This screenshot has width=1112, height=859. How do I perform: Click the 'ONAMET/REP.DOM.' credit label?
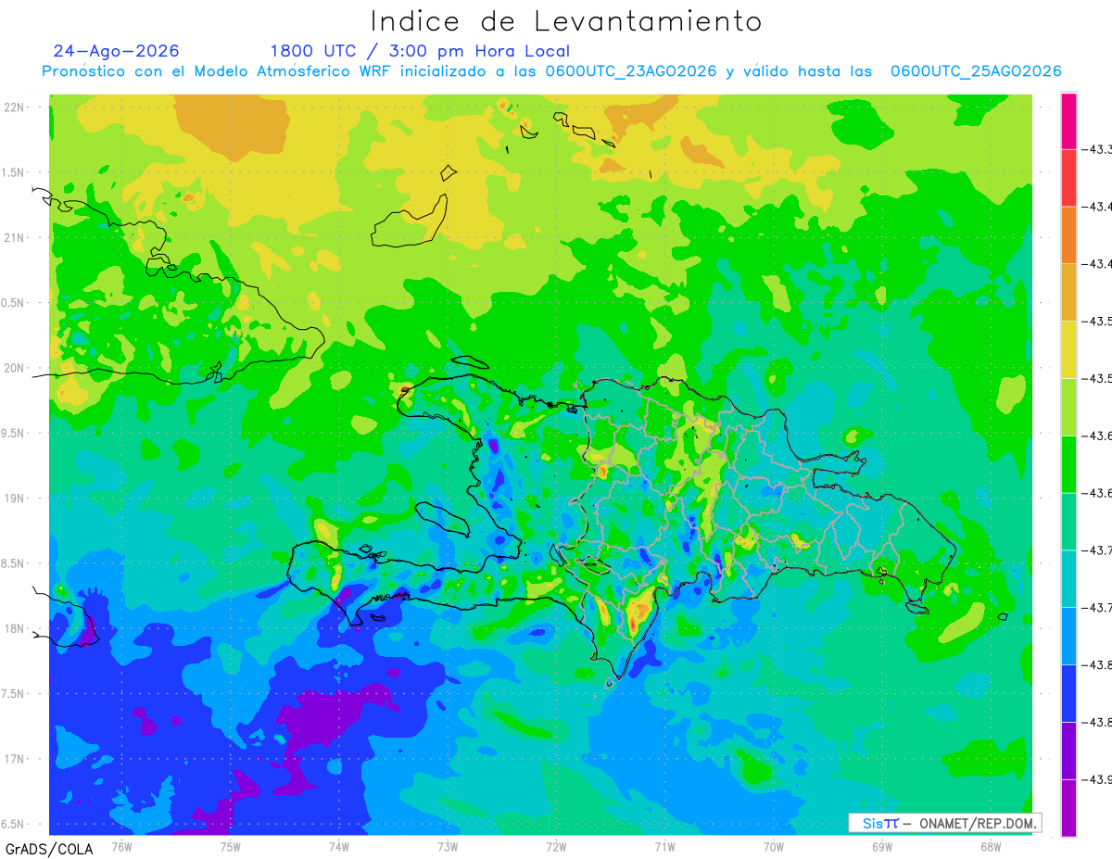(x=978, y=823)
